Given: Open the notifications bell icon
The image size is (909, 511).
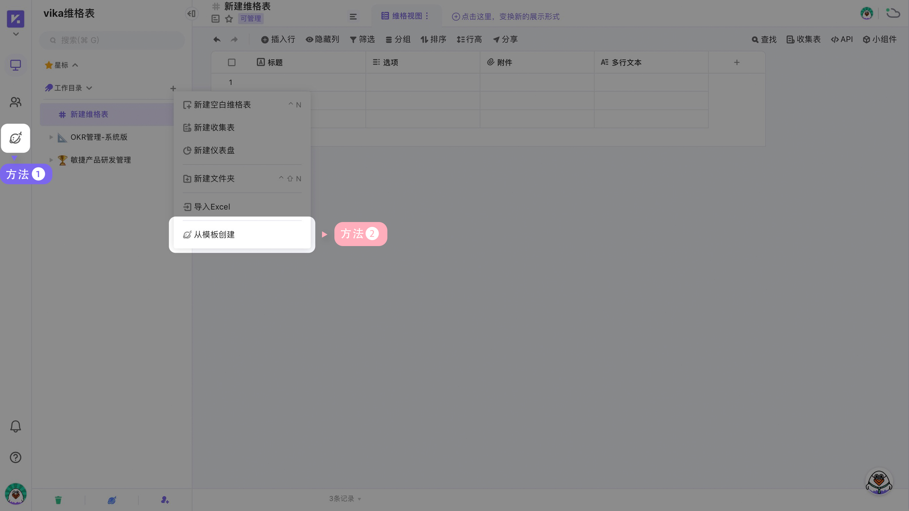Looking at the screenshot, I should point(15,426).
